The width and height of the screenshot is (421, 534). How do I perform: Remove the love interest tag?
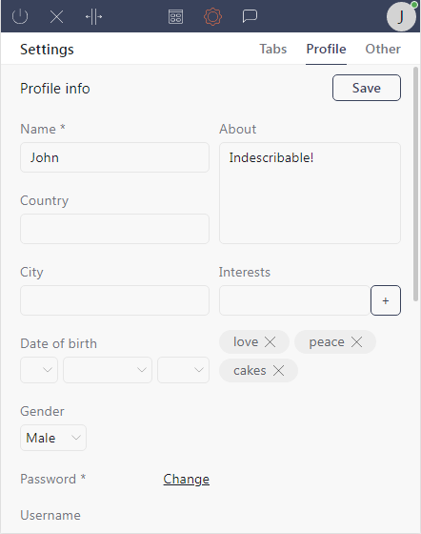(x=270, y=341)
